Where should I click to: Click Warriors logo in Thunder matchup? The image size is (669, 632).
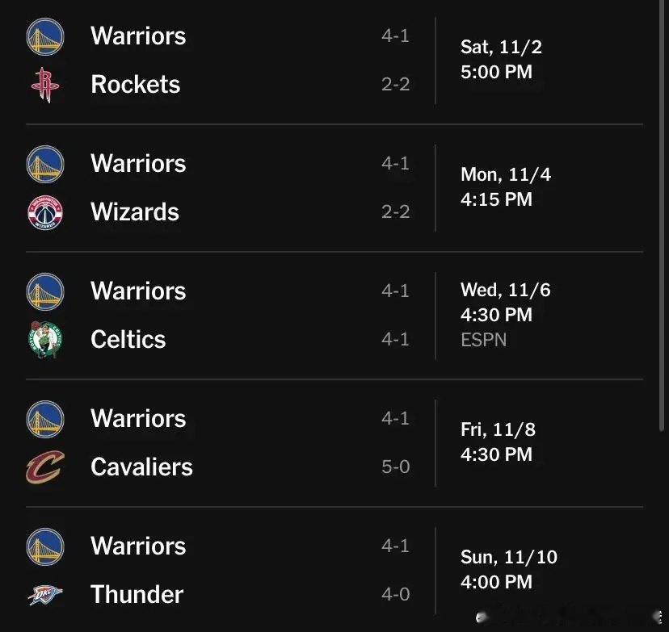coord(45,546)
